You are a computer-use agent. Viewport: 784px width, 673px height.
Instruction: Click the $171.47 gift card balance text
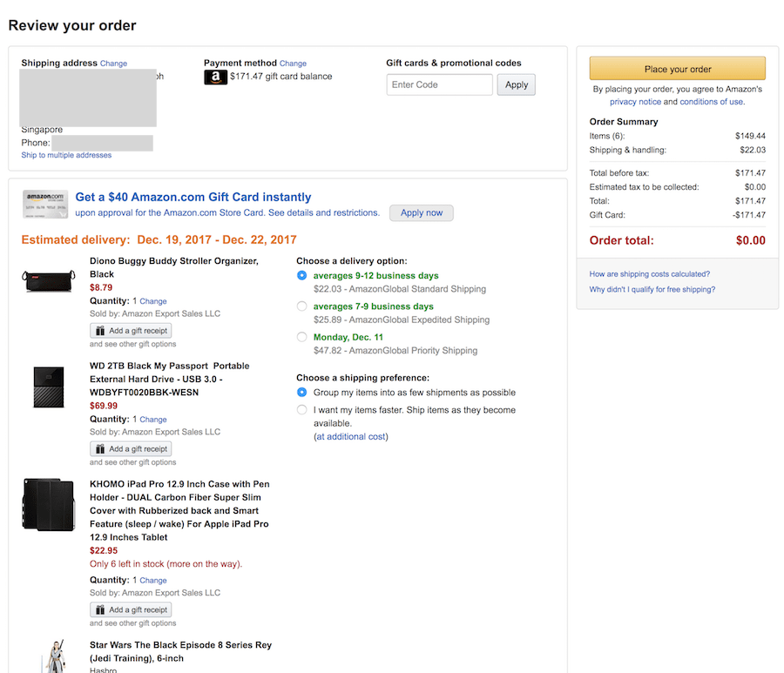tap(281, 77)
